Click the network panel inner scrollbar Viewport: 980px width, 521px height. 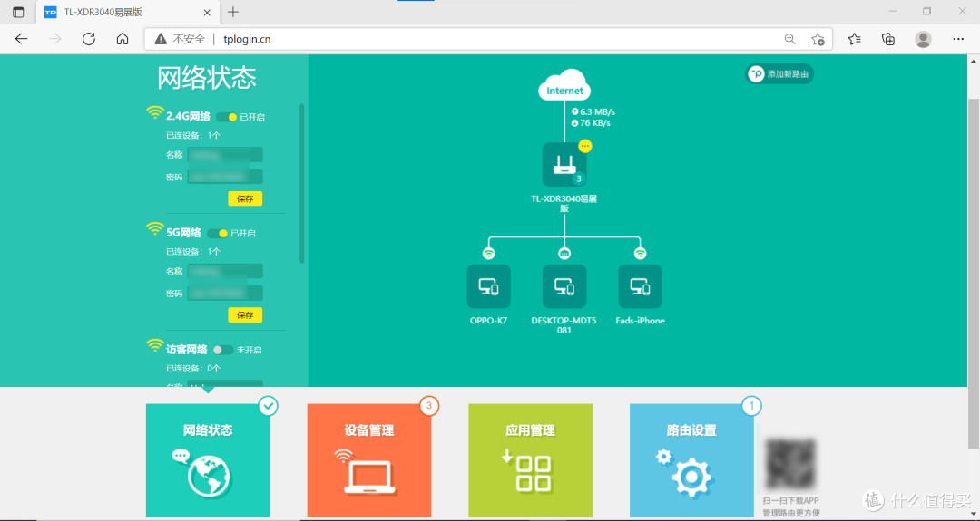302,184
